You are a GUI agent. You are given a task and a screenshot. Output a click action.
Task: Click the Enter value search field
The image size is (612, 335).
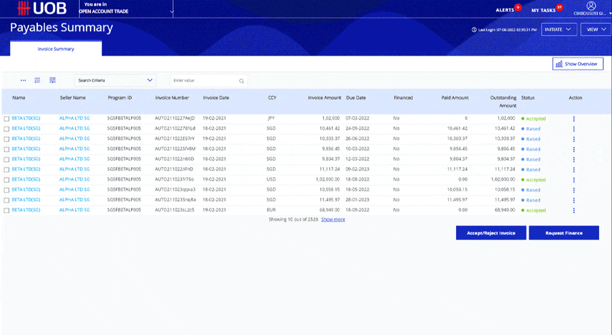[x=204, y=81]
